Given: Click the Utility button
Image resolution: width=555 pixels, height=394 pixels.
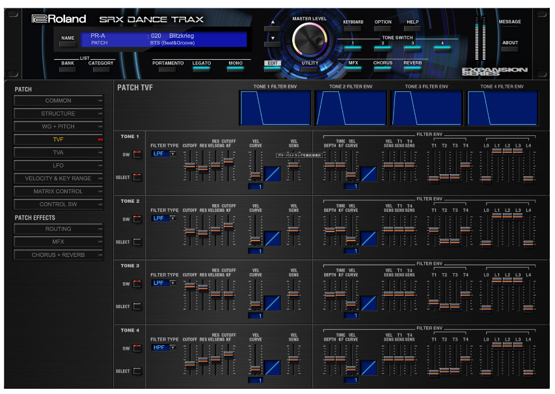Looking at the screenshot, I should click(310, 69).
